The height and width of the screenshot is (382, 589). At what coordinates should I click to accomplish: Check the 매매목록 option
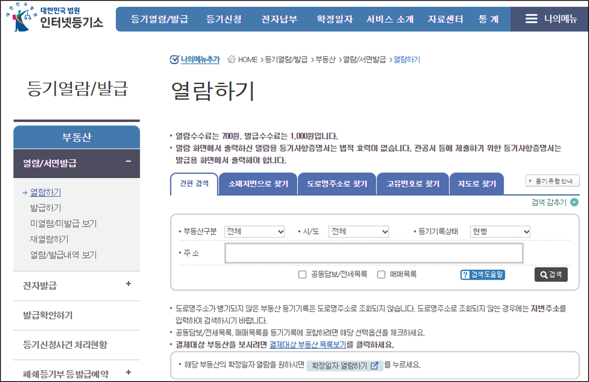pos(381,274)
